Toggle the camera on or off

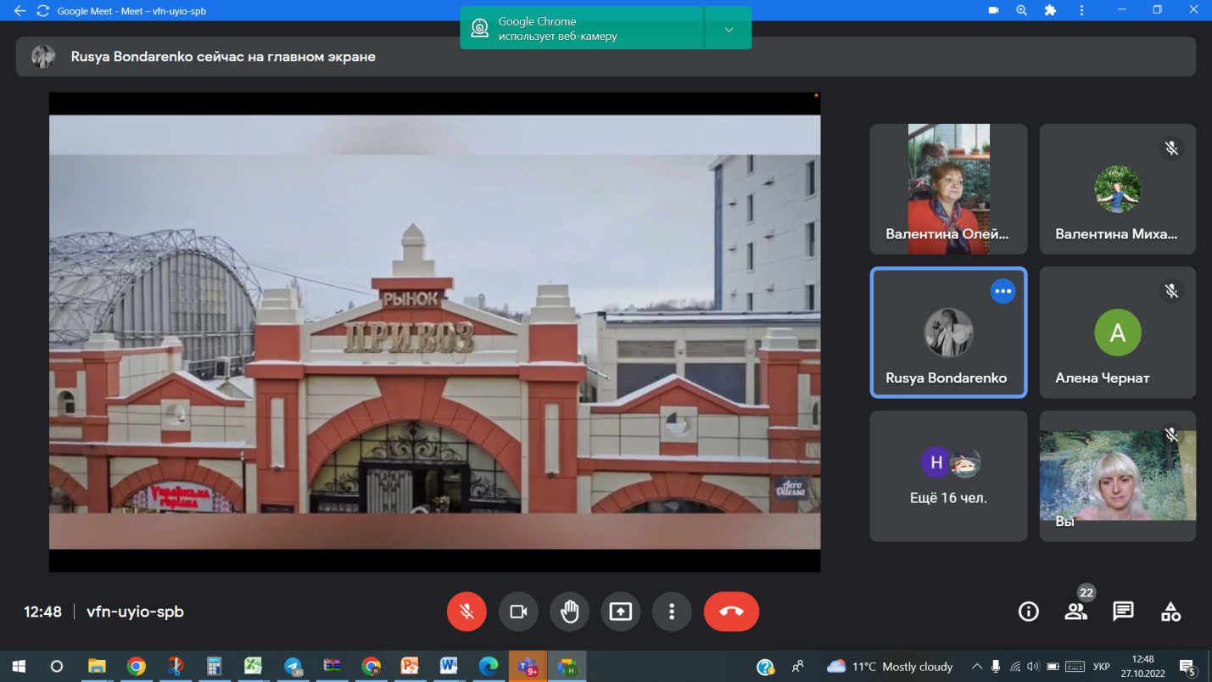(x=518, y=612)
